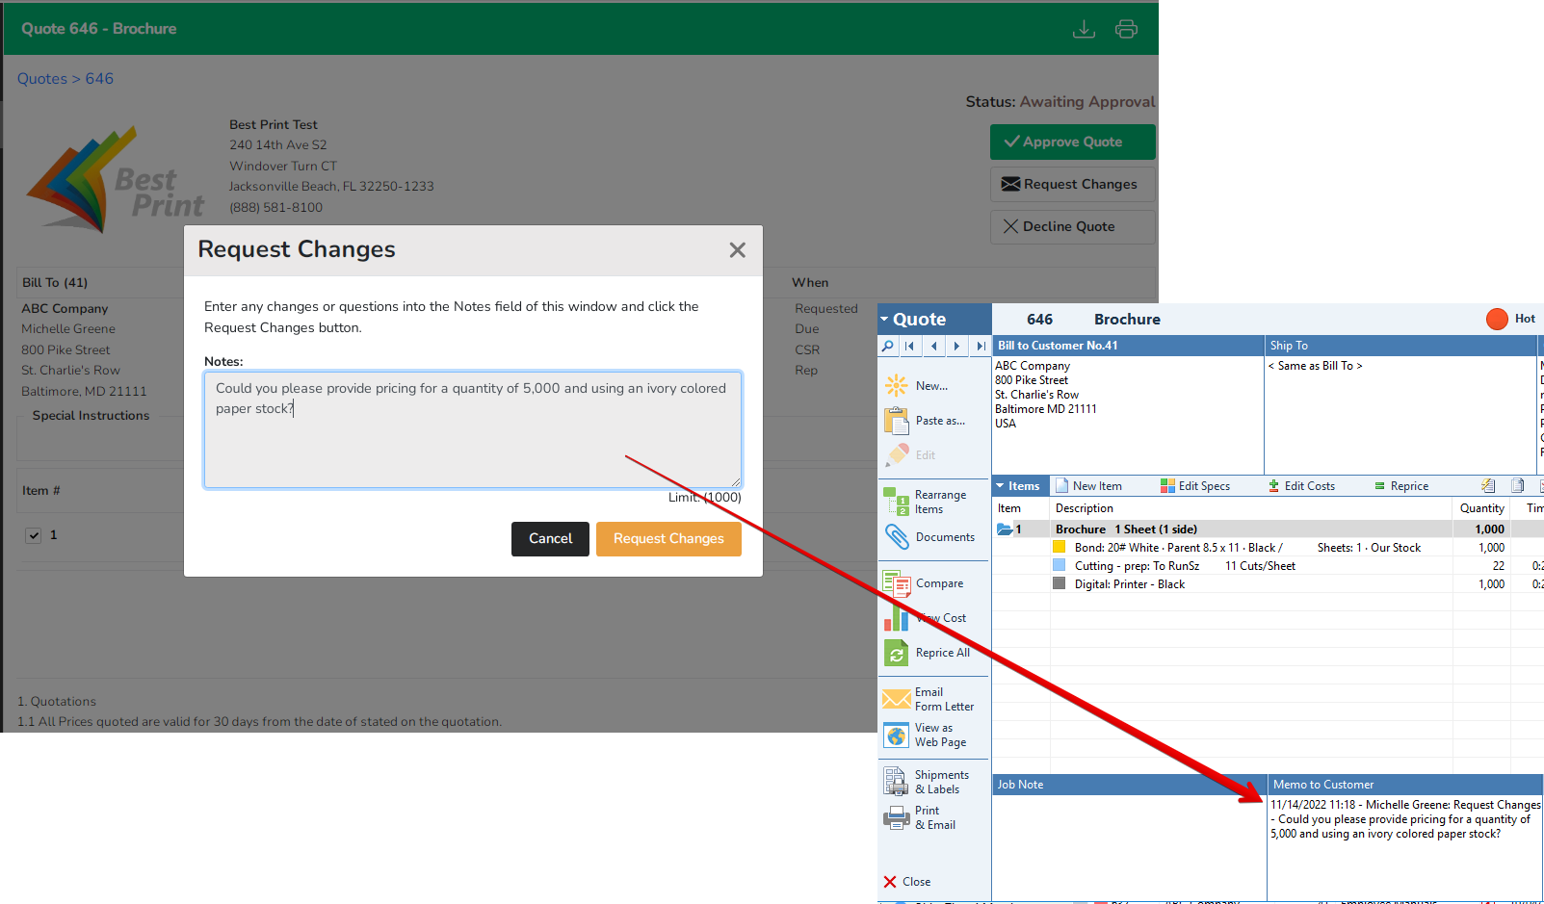Click Request Changes button under status
The height and width of the screenshot is (904, 1544).
(x=1072, y=184)
